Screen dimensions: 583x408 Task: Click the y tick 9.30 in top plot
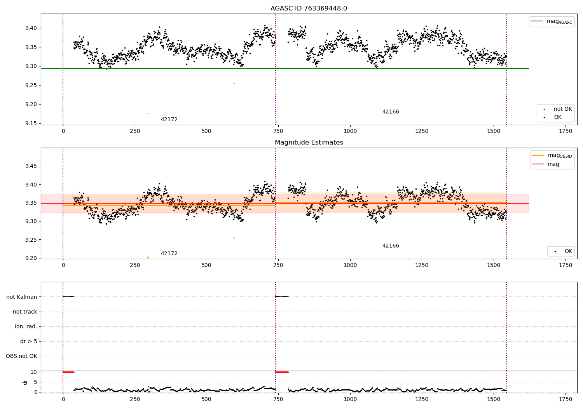tap(31, 66)
